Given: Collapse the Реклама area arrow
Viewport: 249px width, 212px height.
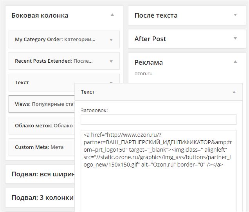Looking at the screenshot, I should pyautogui.click(x=235, y=62).
